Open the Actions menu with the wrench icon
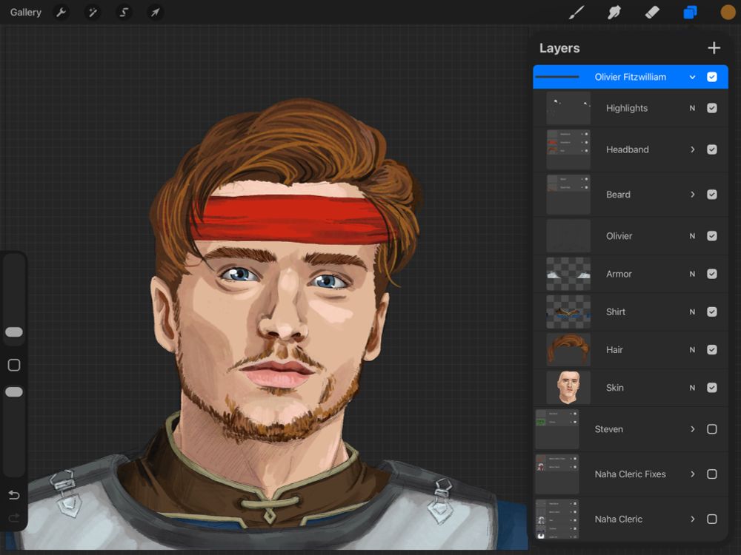 [x=62, y=12]
